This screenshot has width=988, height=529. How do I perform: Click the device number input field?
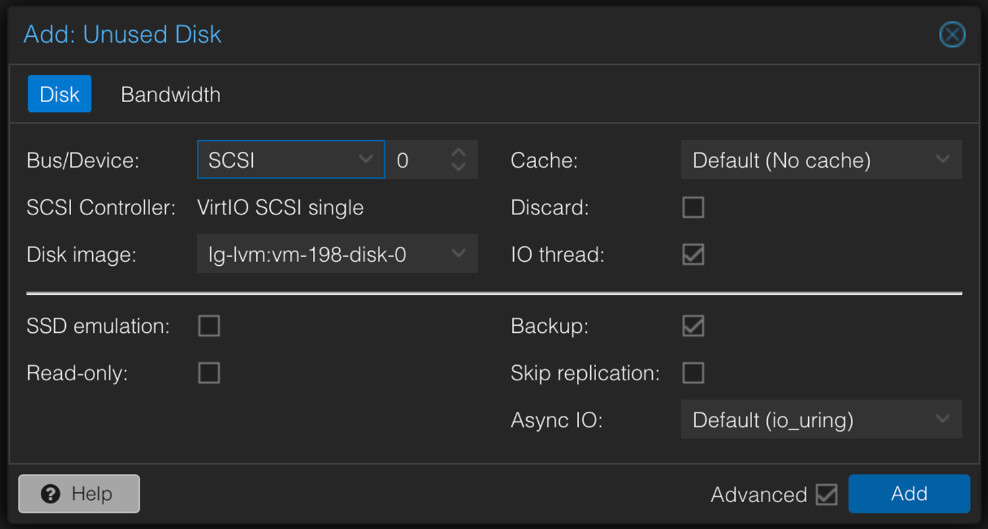point(419,160)
